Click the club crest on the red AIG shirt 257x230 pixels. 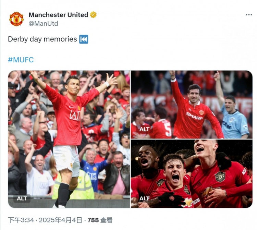point(79,108)
